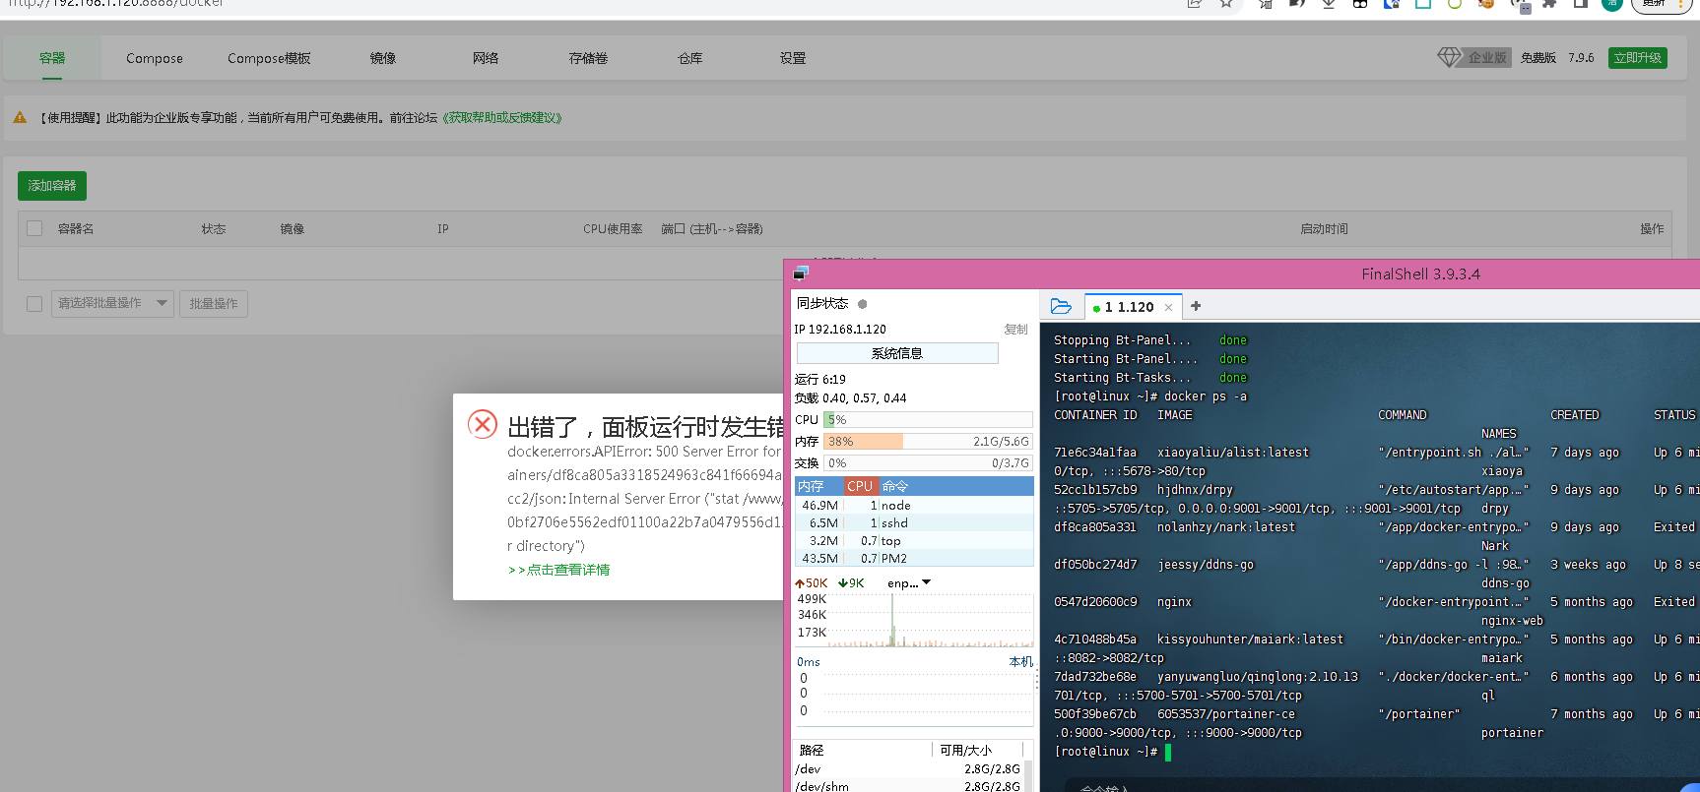
Task: Click the 状态 column header
Action: (x=214, y=229)
